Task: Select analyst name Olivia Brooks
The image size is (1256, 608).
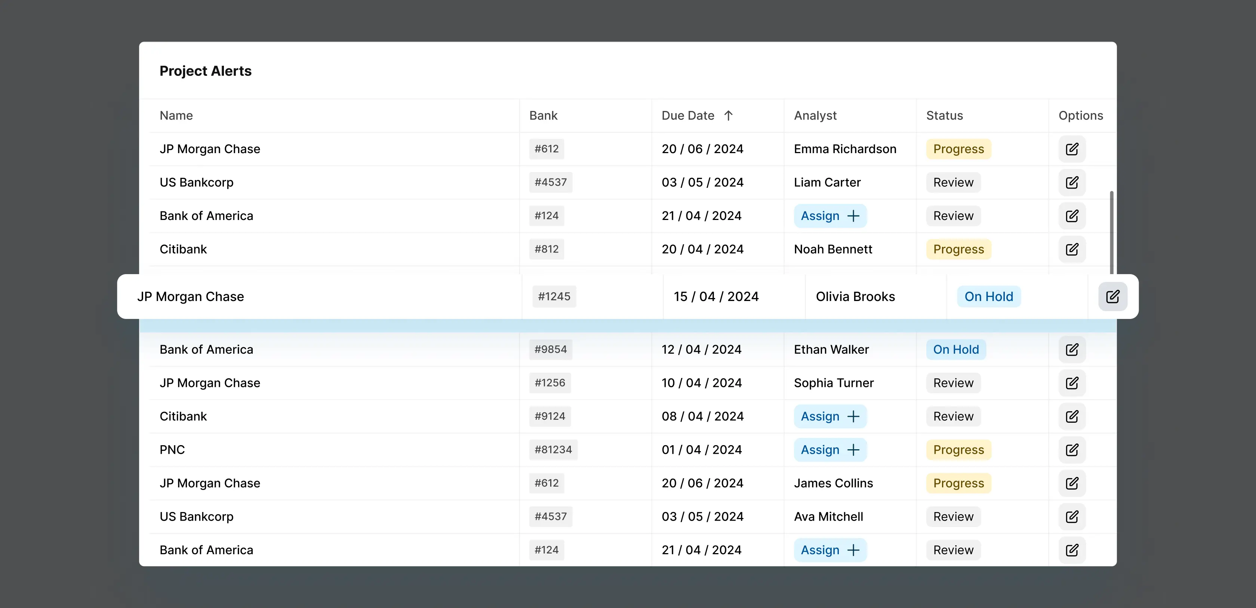Action: point(855,297)
